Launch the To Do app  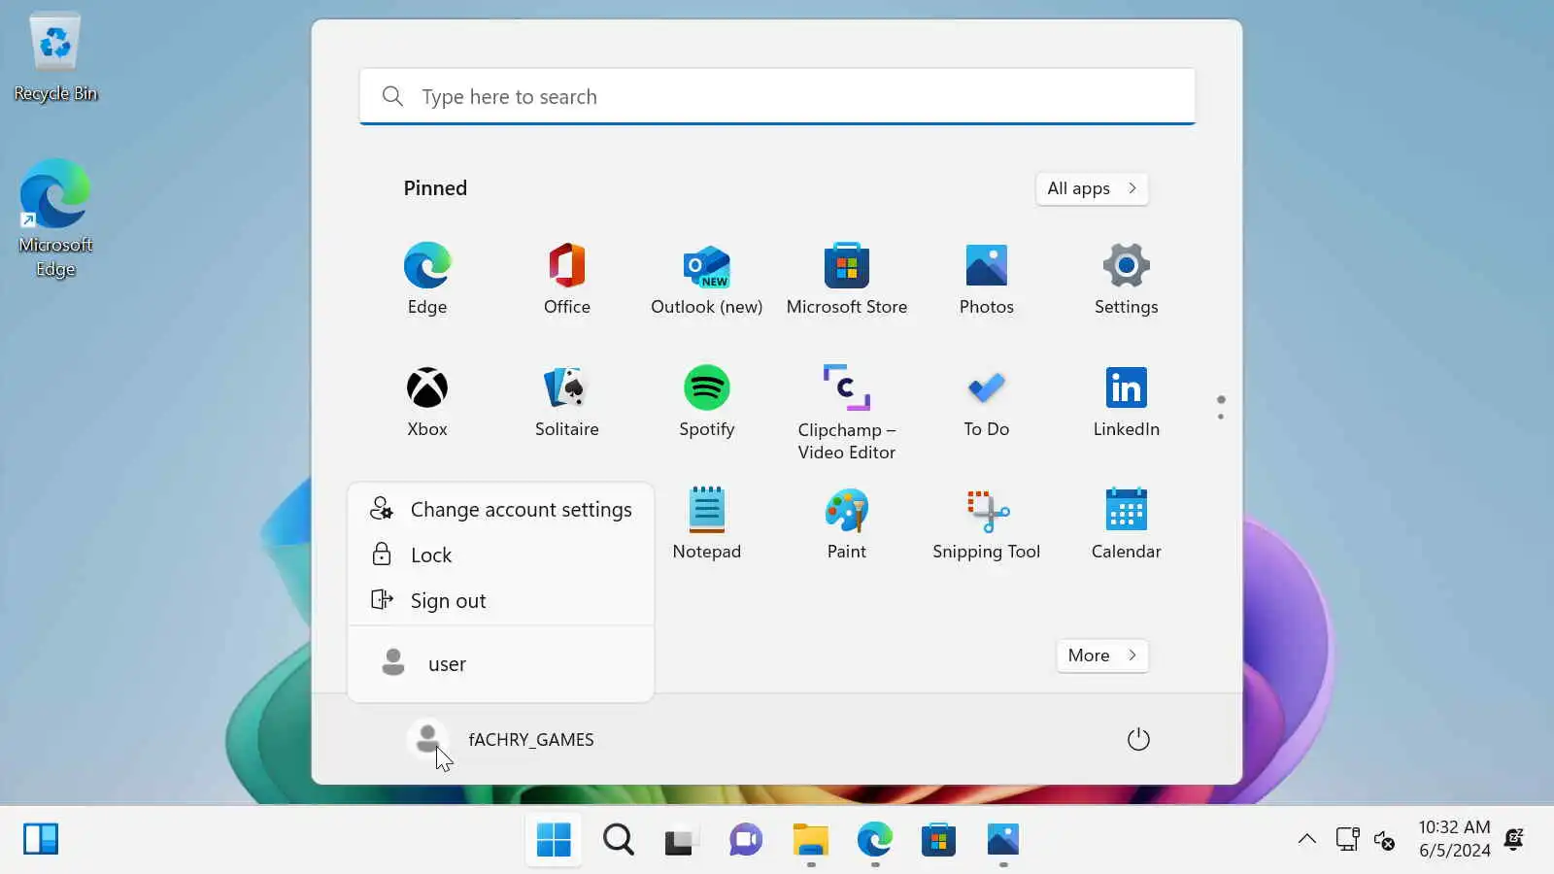[x=987, y=402]
